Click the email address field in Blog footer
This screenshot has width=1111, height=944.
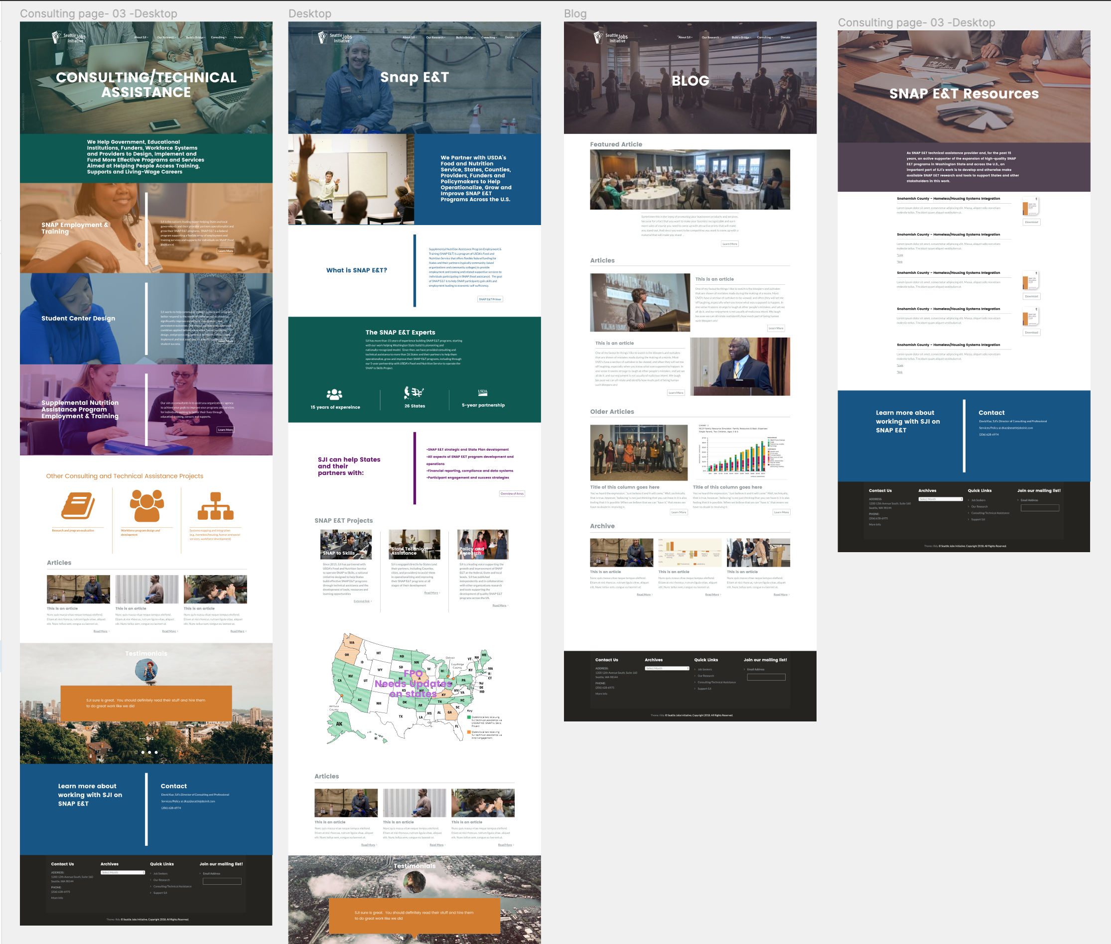click(x=766, y=677)
